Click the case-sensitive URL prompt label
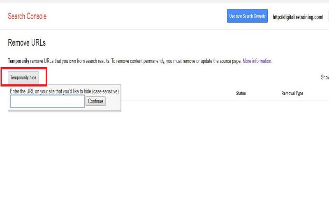 tap(65, 91)
